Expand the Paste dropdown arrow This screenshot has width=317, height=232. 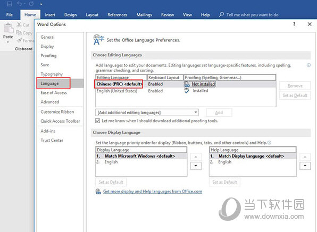point(8,42)
